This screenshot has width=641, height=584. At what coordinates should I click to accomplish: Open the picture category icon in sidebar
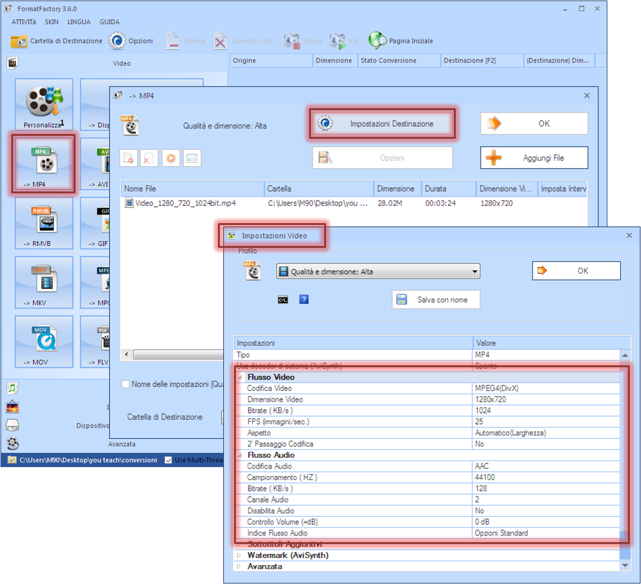pos(13,407)
